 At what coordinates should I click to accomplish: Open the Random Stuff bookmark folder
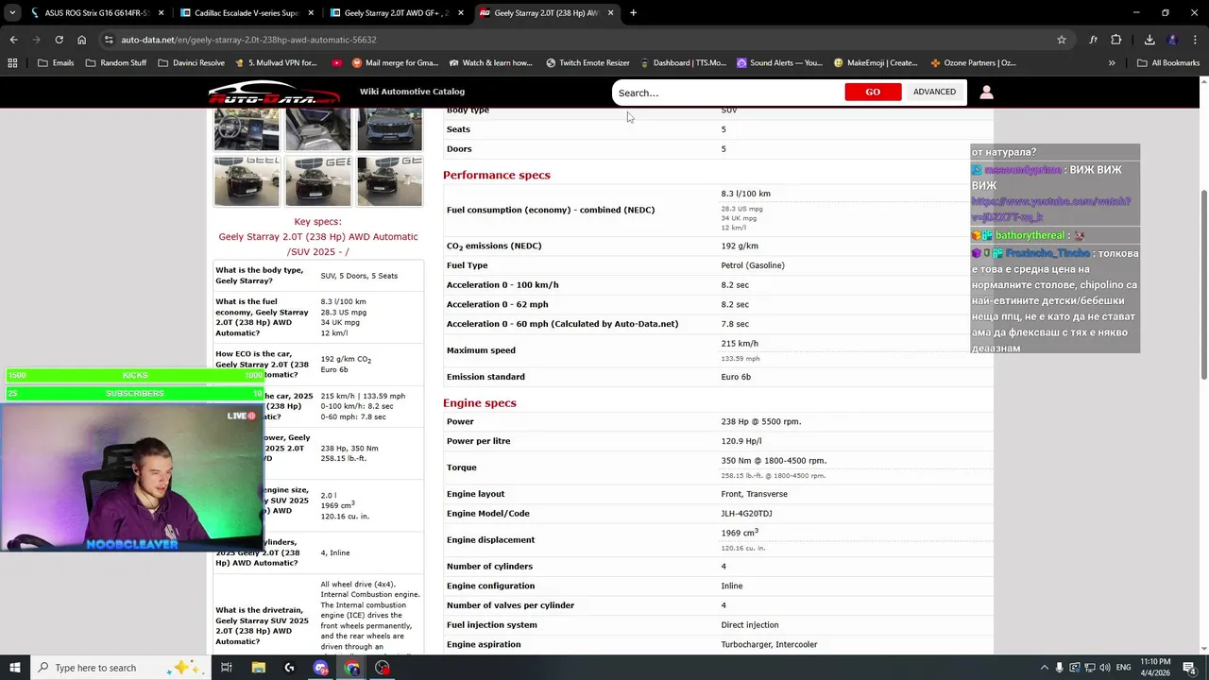[x=116, y=63]
